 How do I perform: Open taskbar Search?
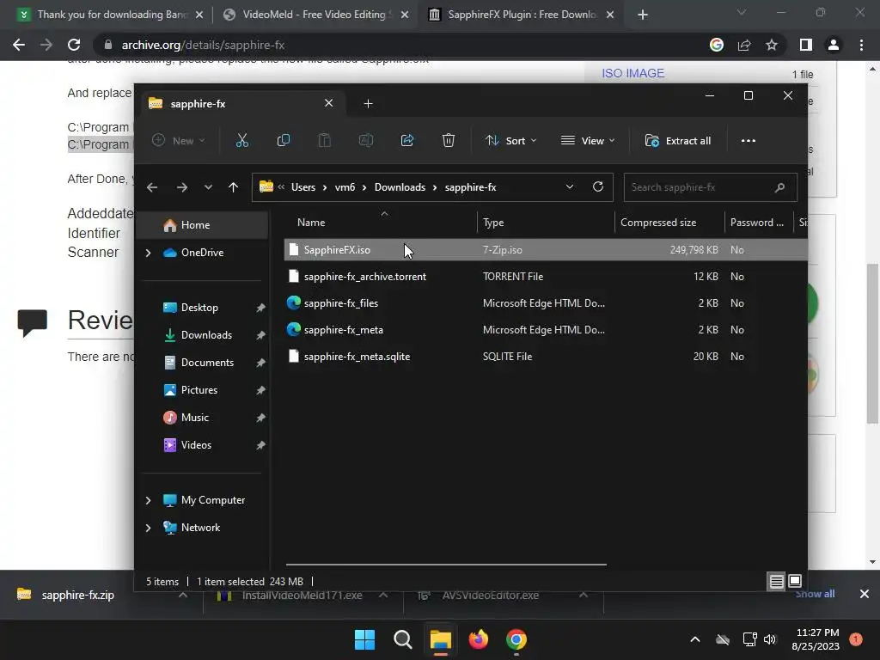pos(402,639)
